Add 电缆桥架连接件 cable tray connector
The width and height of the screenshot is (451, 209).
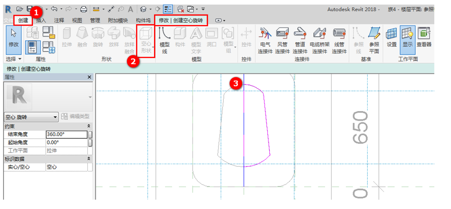[x=320, y=40]
